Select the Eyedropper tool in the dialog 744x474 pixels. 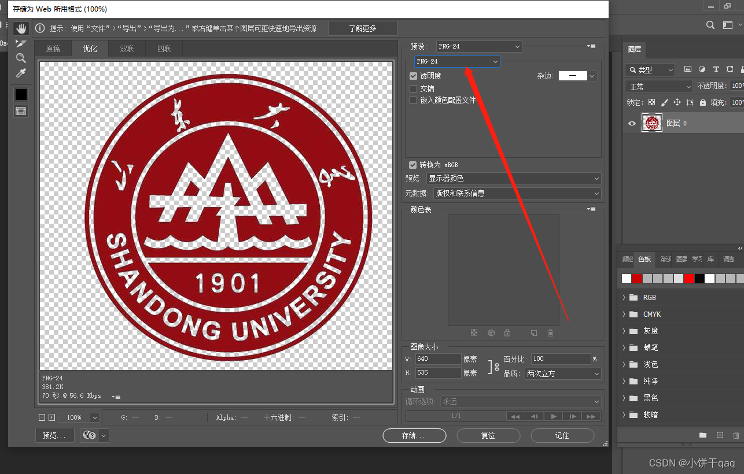point(21,73)
